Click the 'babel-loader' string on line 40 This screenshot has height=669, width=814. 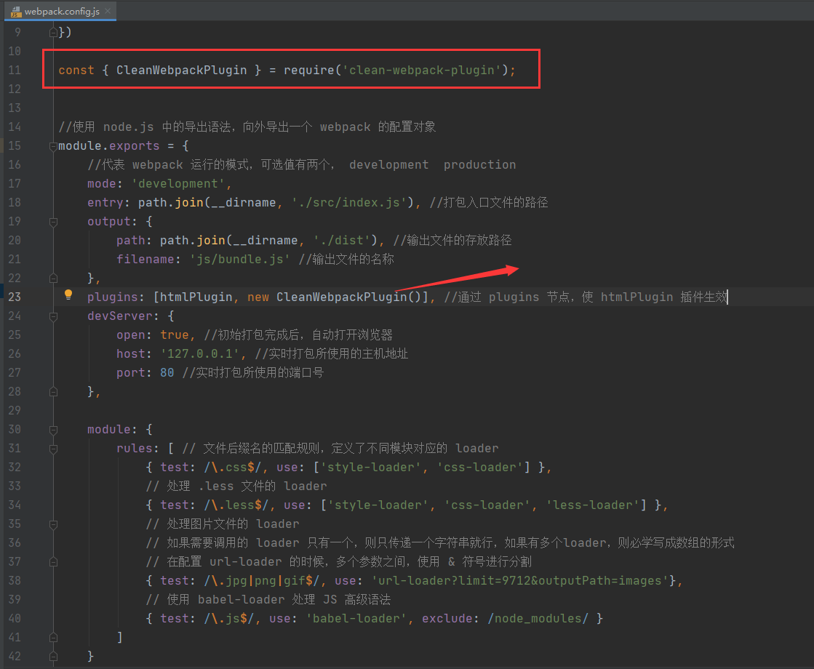(x=356, y=618)
